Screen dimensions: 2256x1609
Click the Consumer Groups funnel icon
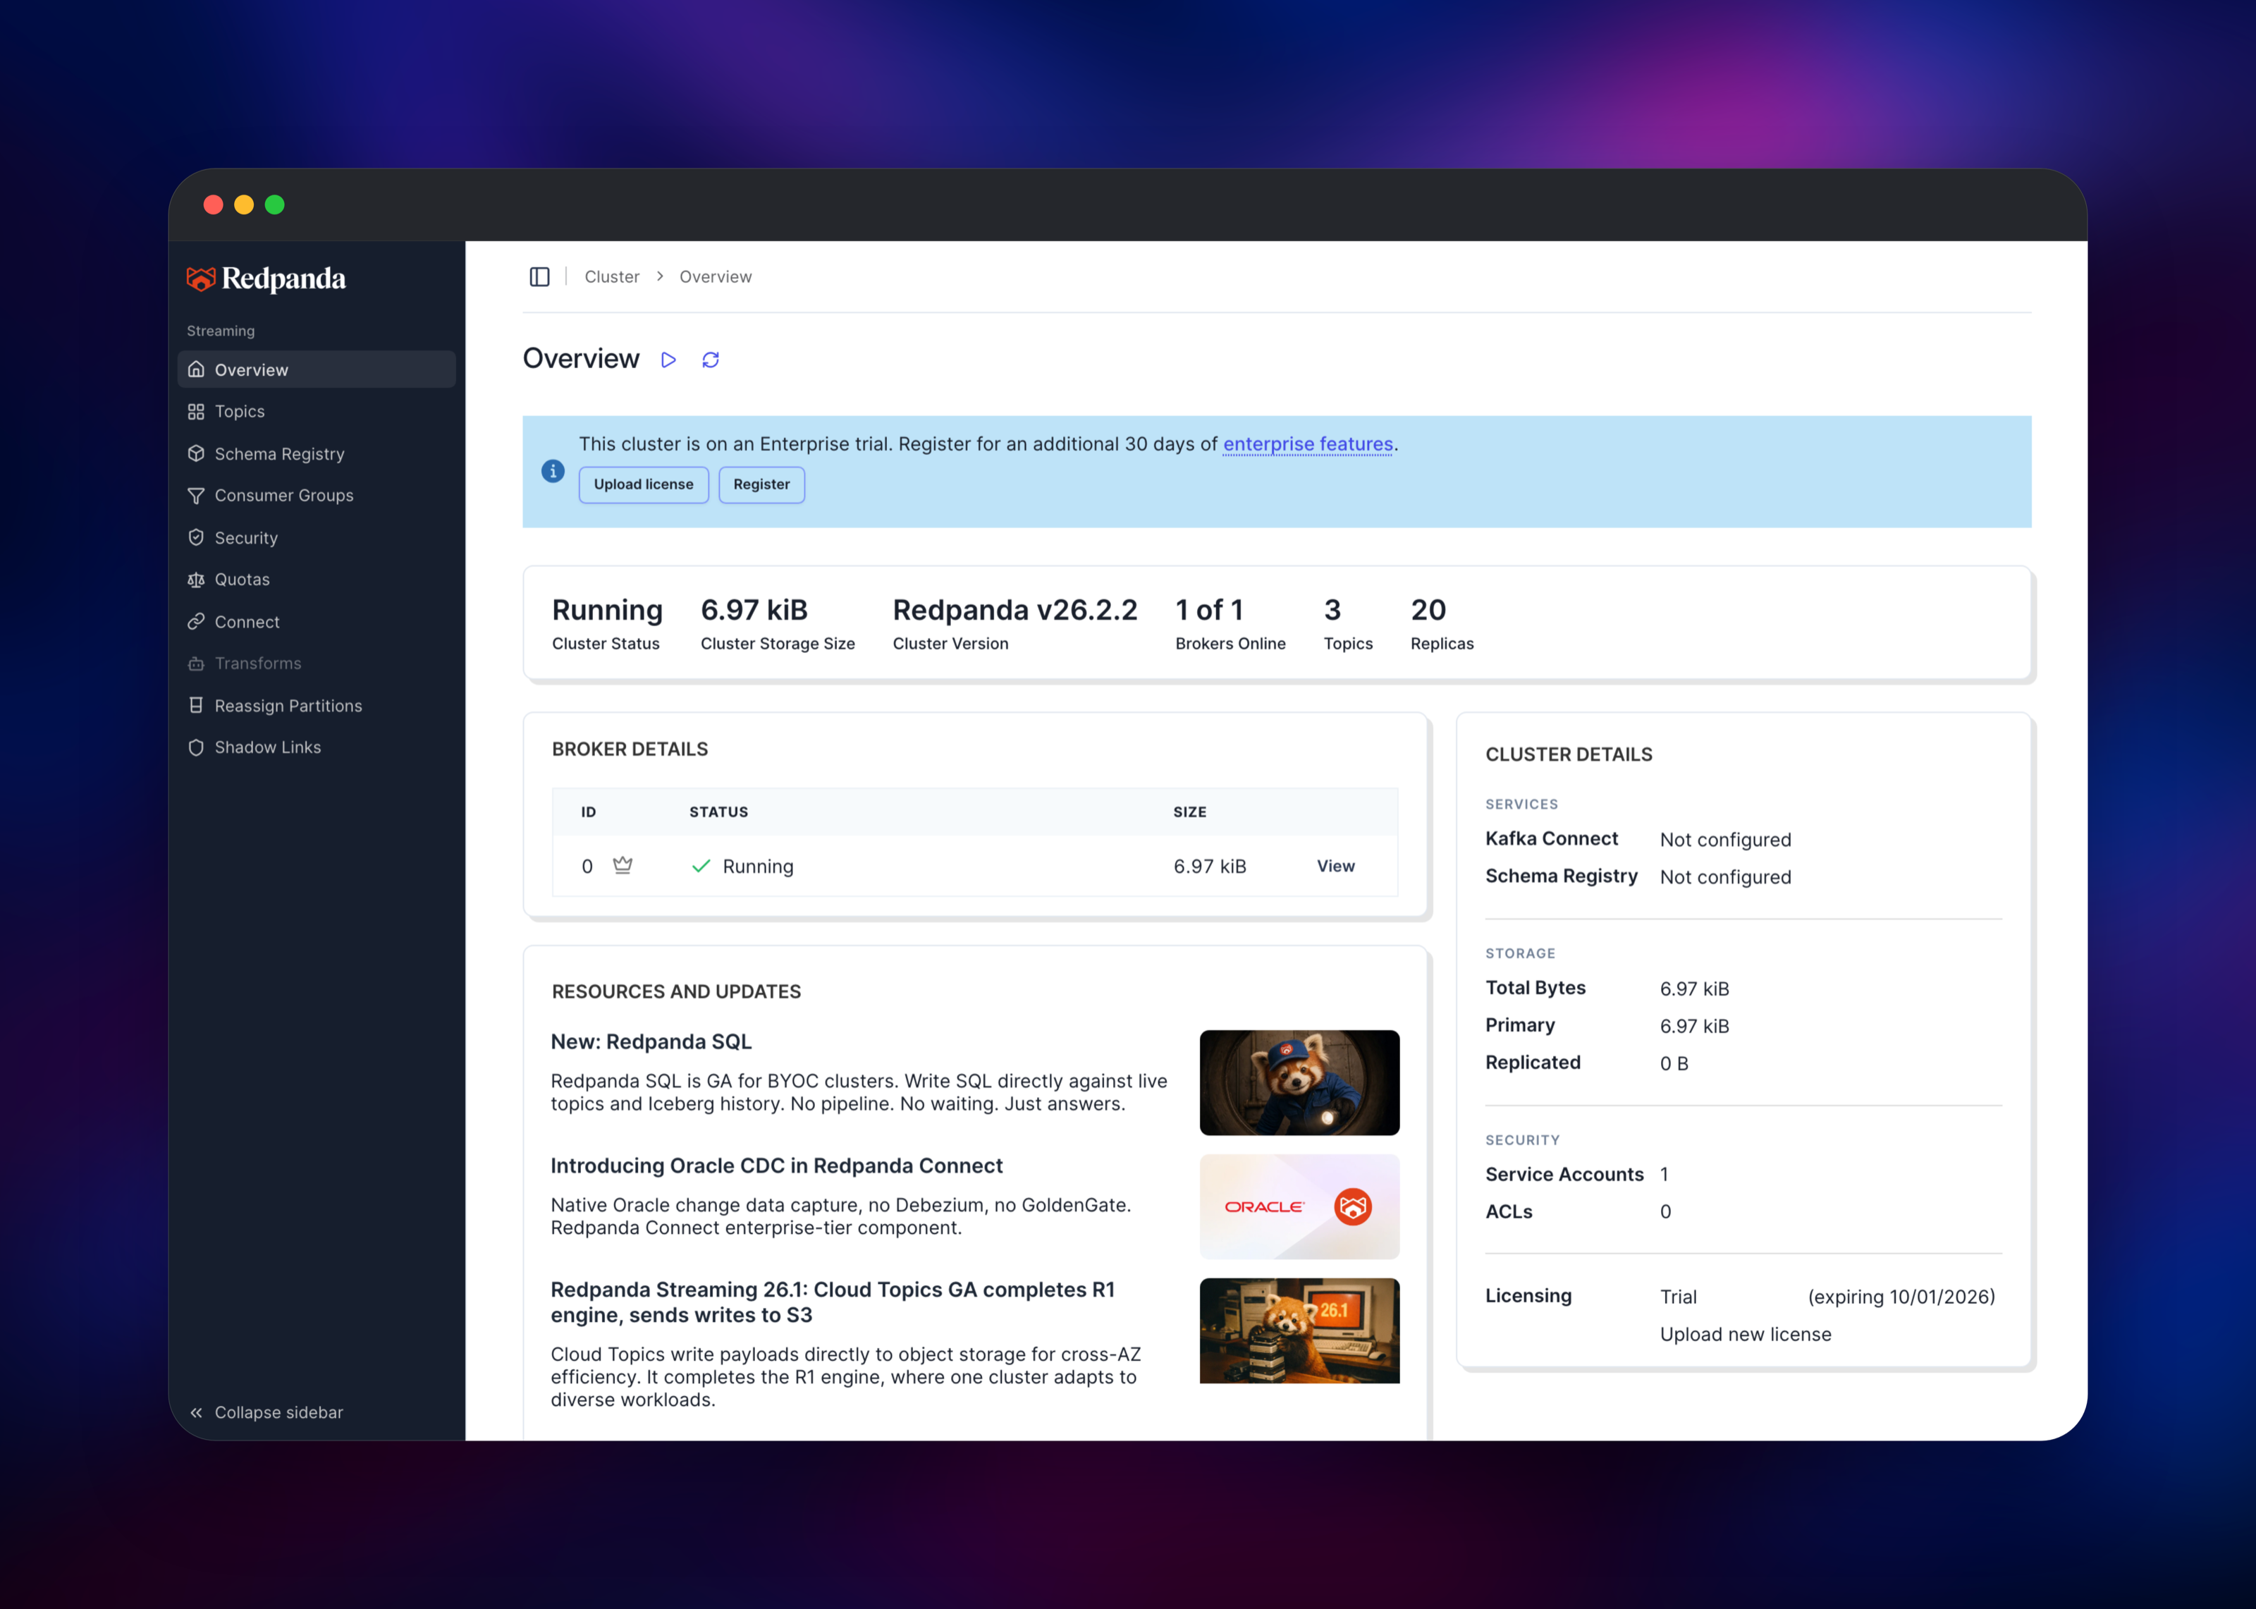pos(196,496)
